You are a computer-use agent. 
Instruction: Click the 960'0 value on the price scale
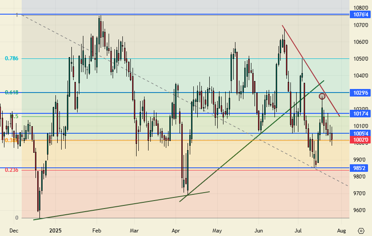359,210
